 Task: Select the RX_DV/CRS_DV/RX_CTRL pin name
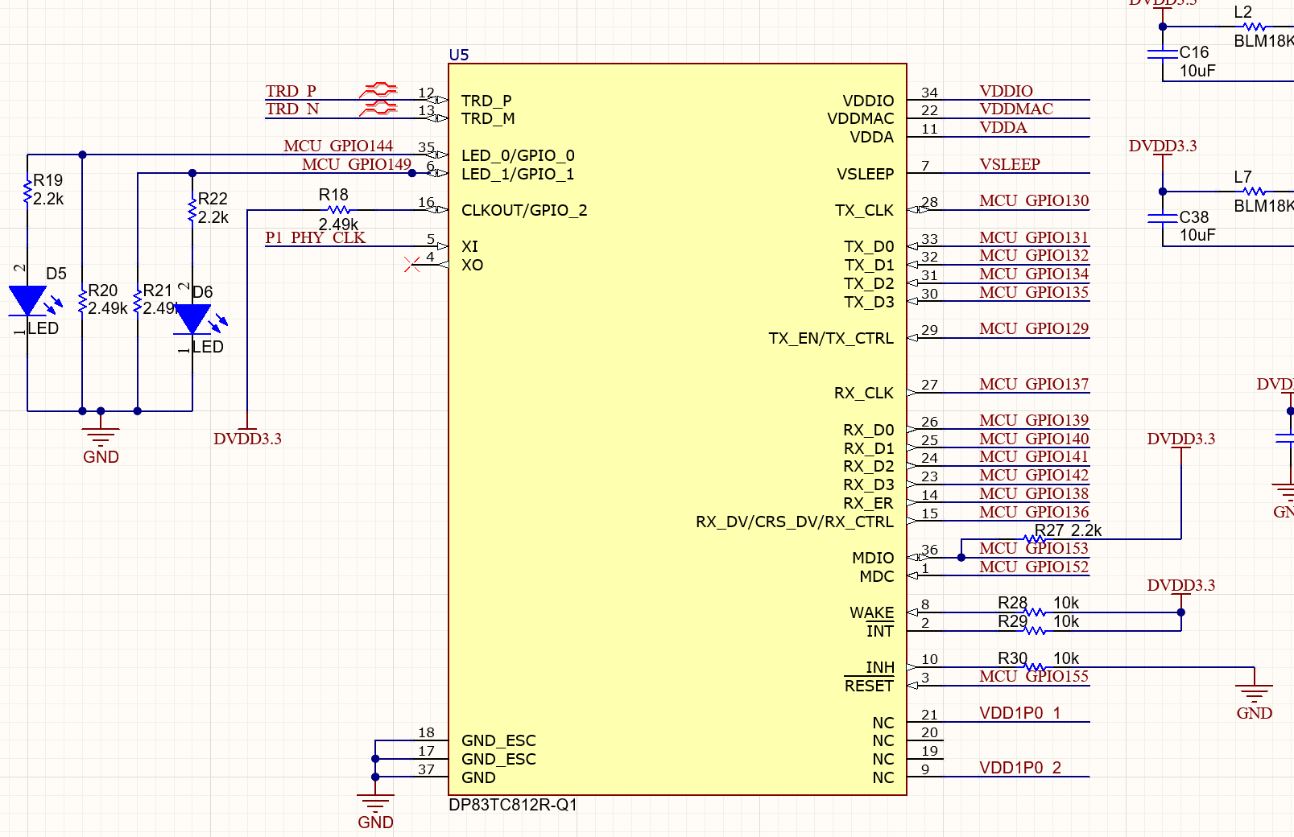795,522
